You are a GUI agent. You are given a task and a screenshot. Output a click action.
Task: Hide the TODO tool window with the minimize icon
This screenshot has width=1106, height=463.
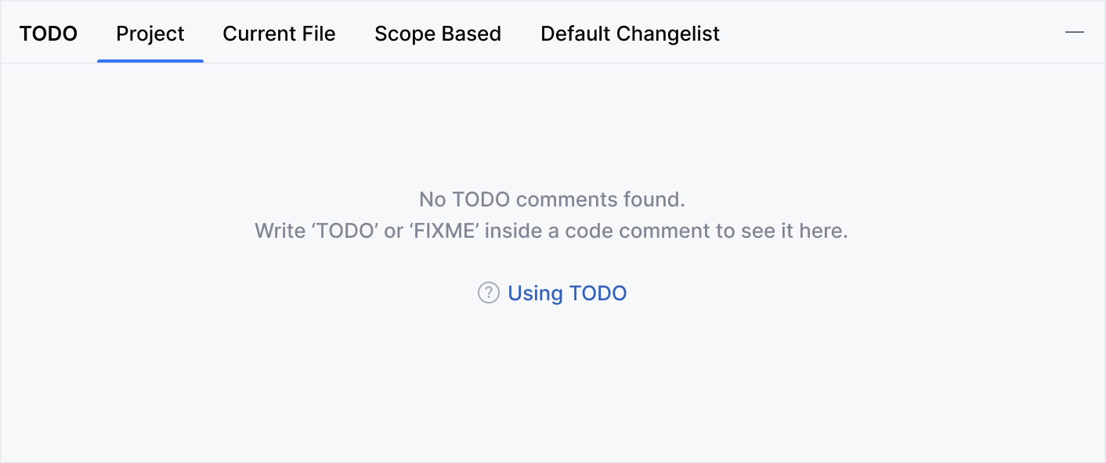point(1075,33)
